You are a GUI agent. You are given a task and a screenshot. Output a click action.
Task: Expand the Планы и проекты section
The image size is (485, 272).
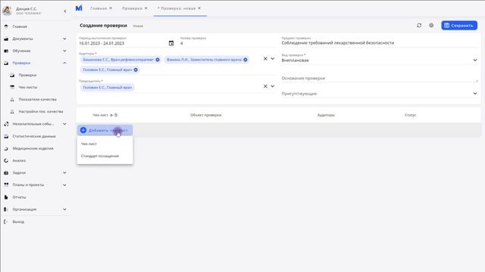[64, 185]
